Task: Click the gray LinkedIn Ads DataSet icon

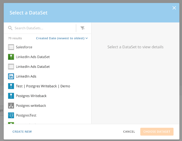Action: 11,67
